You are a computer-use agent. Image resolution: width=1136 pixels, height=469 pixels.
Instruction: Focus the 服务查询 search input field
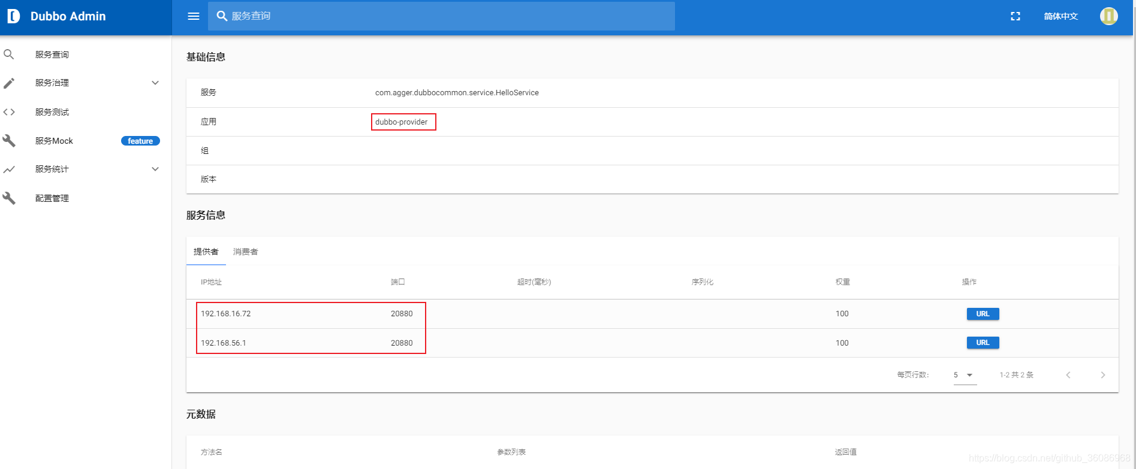pyautogui.click(x=441, y=16)
